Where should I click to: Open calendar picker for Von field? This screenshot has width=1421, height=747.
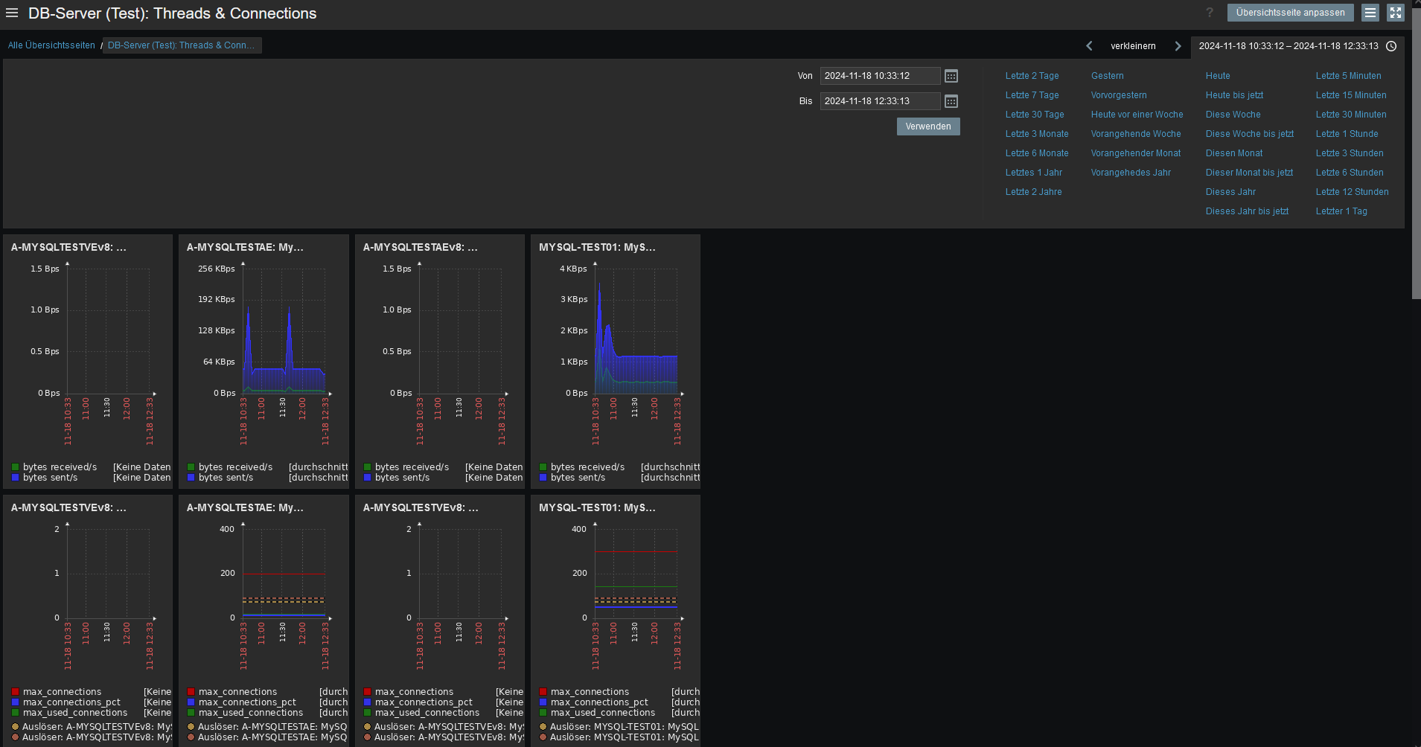point(951,76)
